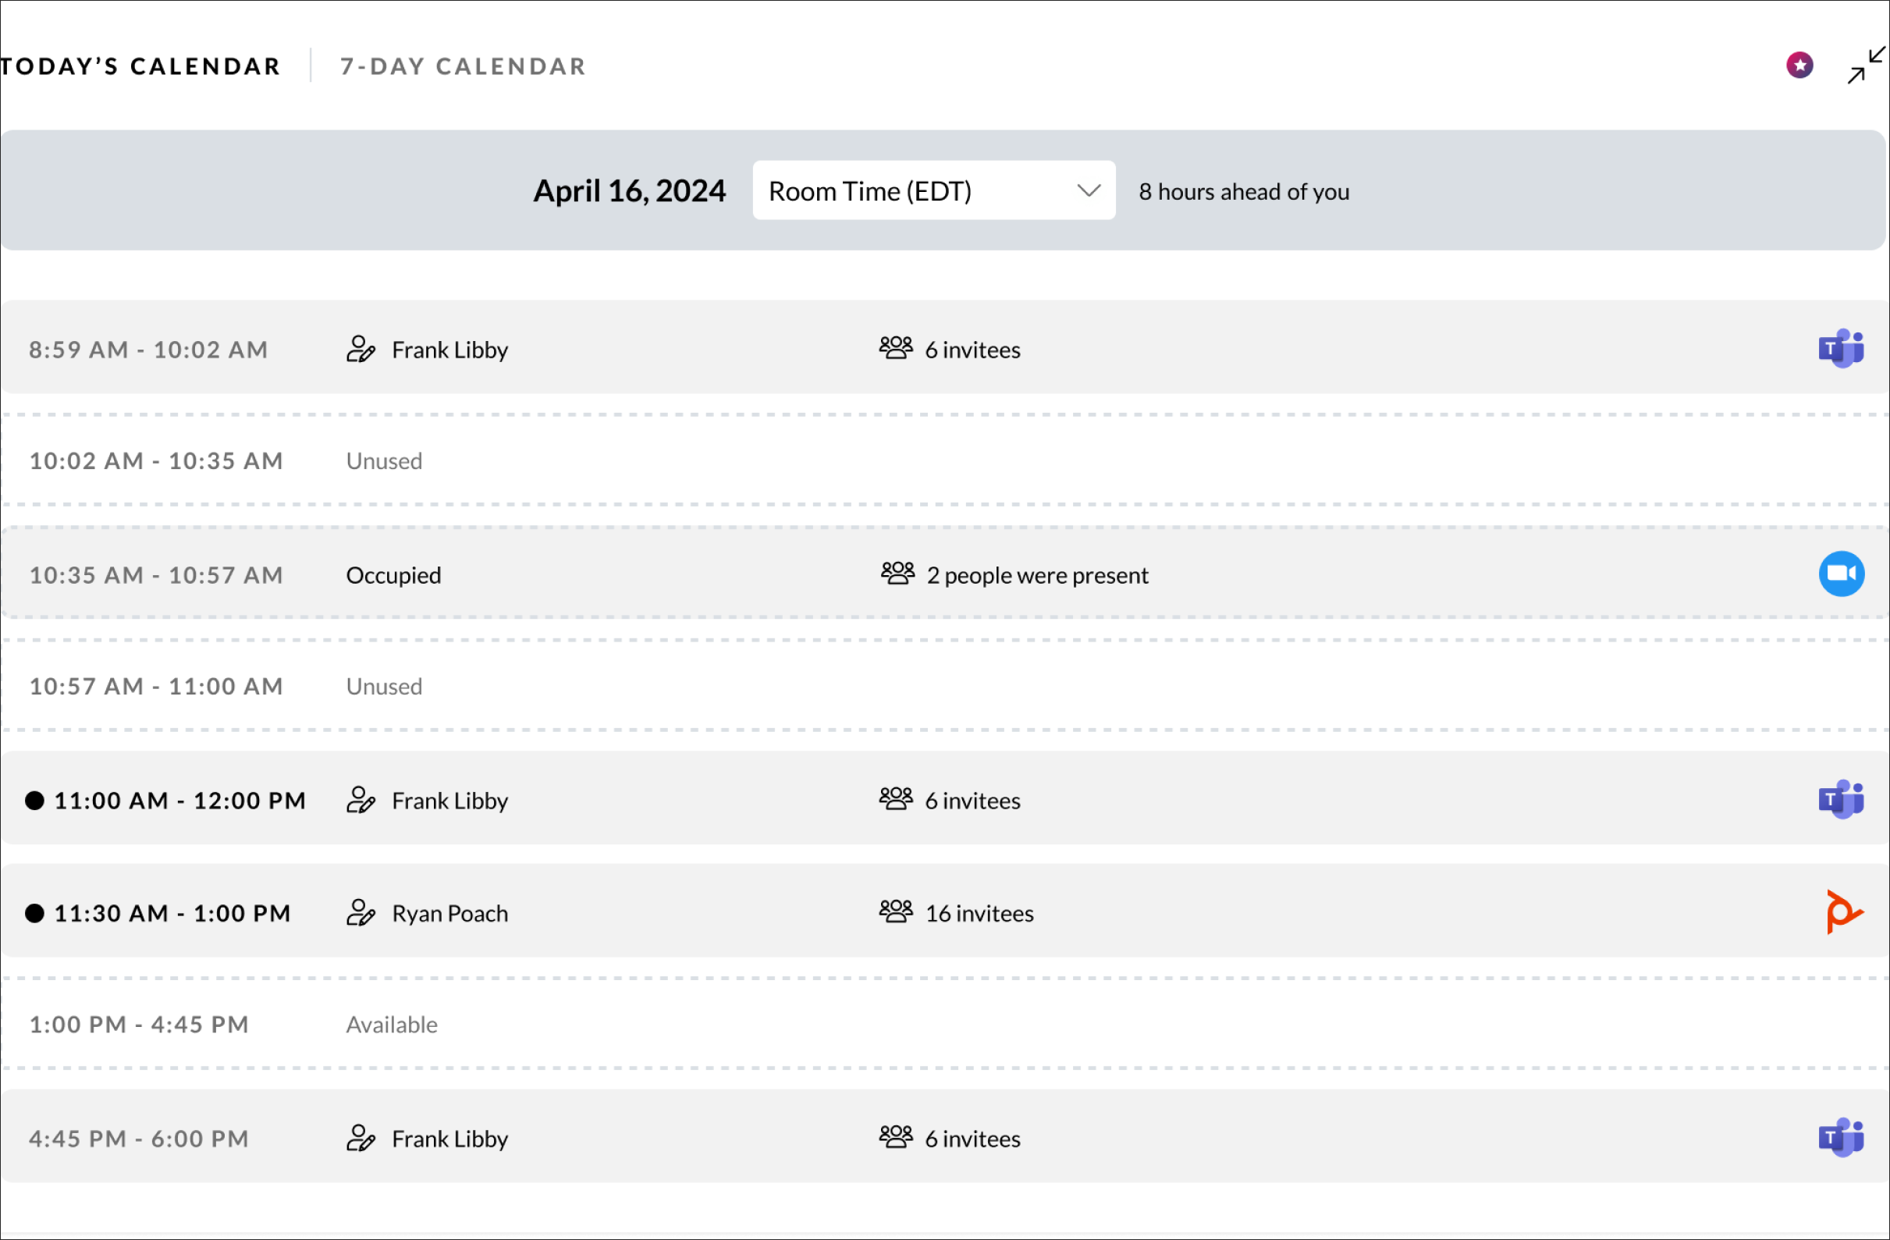Screen dimensions: 1890x1240
Task: Click invitees icon on 16 invitees row
Action: (895, 912)
